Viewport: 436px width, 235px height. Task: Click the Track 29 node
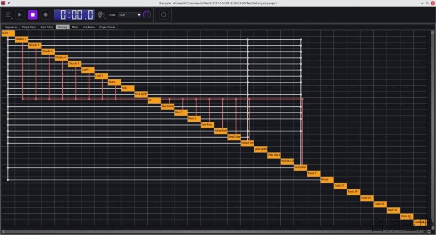354,192
